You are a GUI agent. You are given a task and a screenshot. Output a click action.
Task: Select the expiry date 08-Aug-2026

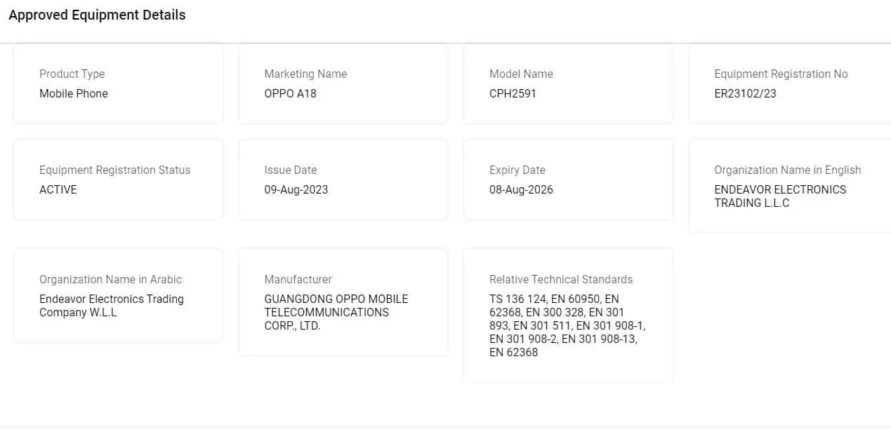pos(521,189)
